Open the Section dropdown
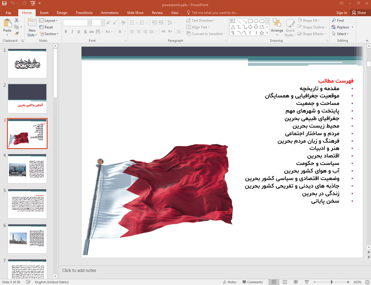Screen dimensions: 371x285 [x=49, y=34]
